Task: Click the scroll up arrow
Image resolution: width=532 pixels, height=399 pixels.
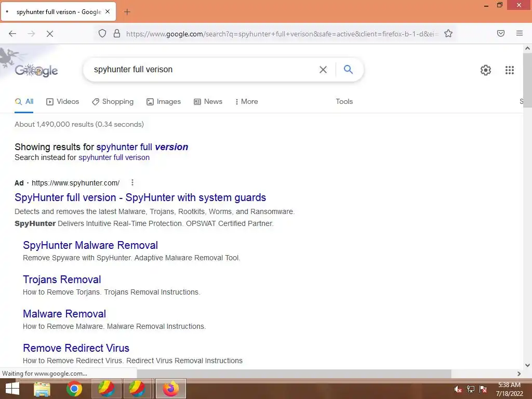Action: pos(527,48)
